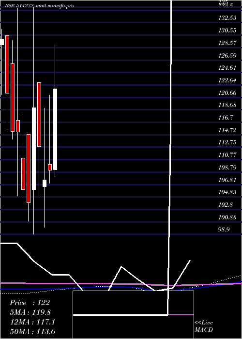Screen dimensions: 242x339
Task: Click the 106.81 price axis label
Action: tap(227, 180)
